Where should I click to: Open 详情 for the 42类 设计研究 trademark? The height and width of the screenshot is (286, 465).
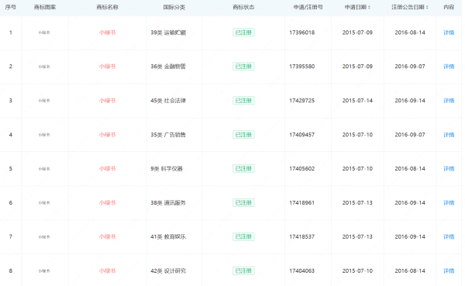coord(449,270)
